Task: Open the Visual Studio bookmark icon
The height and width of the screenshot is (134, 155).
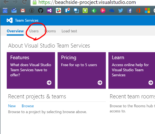Action: (50, 10)
